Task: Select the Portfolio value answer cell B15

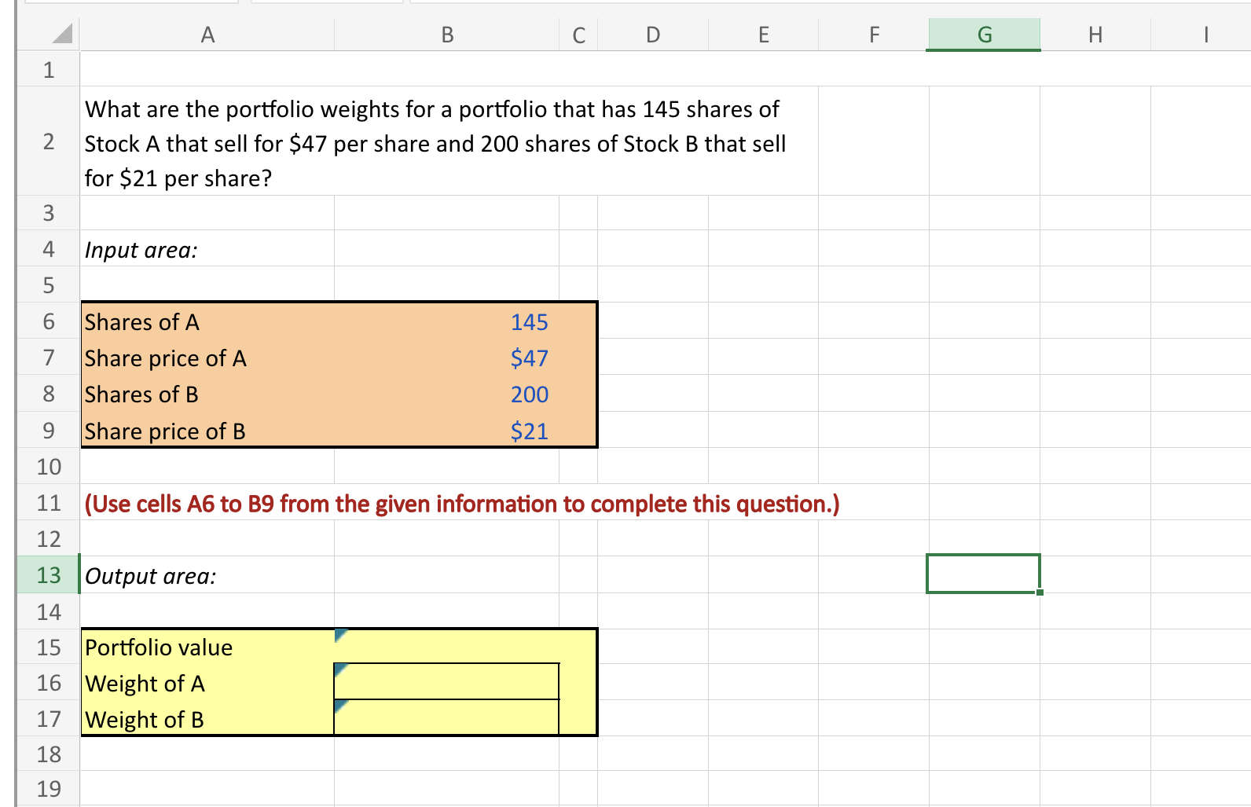Action: [x=447, y=647]
